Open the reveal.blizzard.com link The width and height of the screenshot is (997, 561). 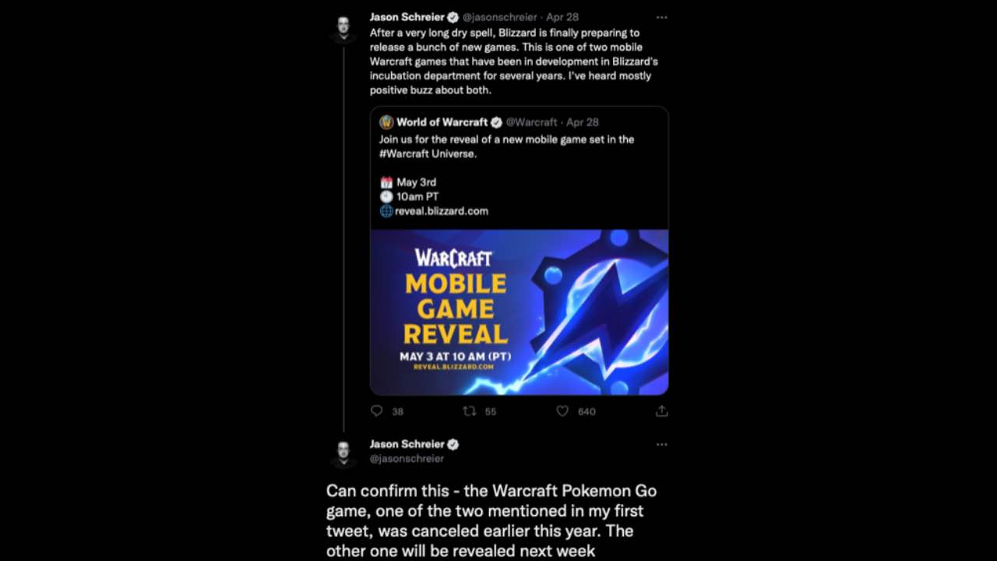click(442, 211)
